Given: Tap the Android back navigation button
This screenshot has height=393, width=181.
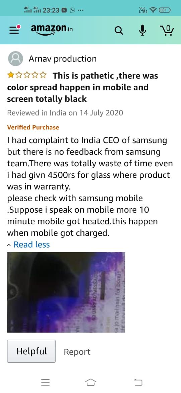Looking at the screenshot, I should tap(138, 382).
